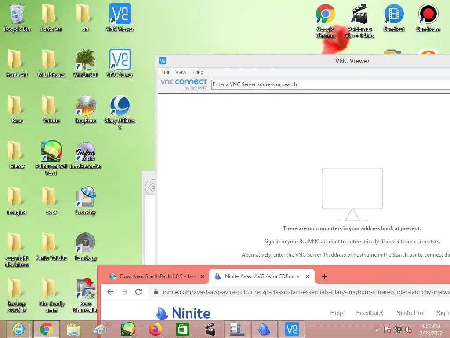
Task: Launch Glary Utilities 5 shortcut
Action: pos(120,112)
